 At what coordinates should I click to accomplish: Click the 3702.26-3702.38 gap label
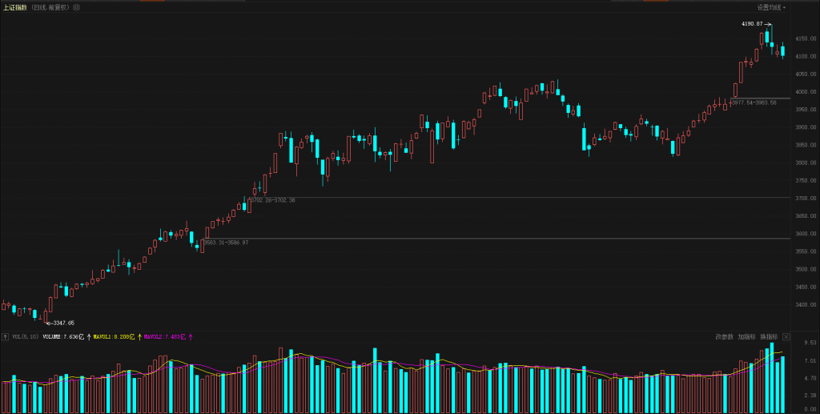[272, 200]
